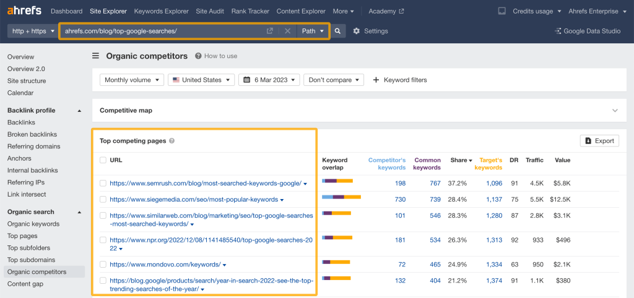The image size is (634, 298).
Task: Tick the mondovo.com keywords row checkbox
Action: [103, 264]
